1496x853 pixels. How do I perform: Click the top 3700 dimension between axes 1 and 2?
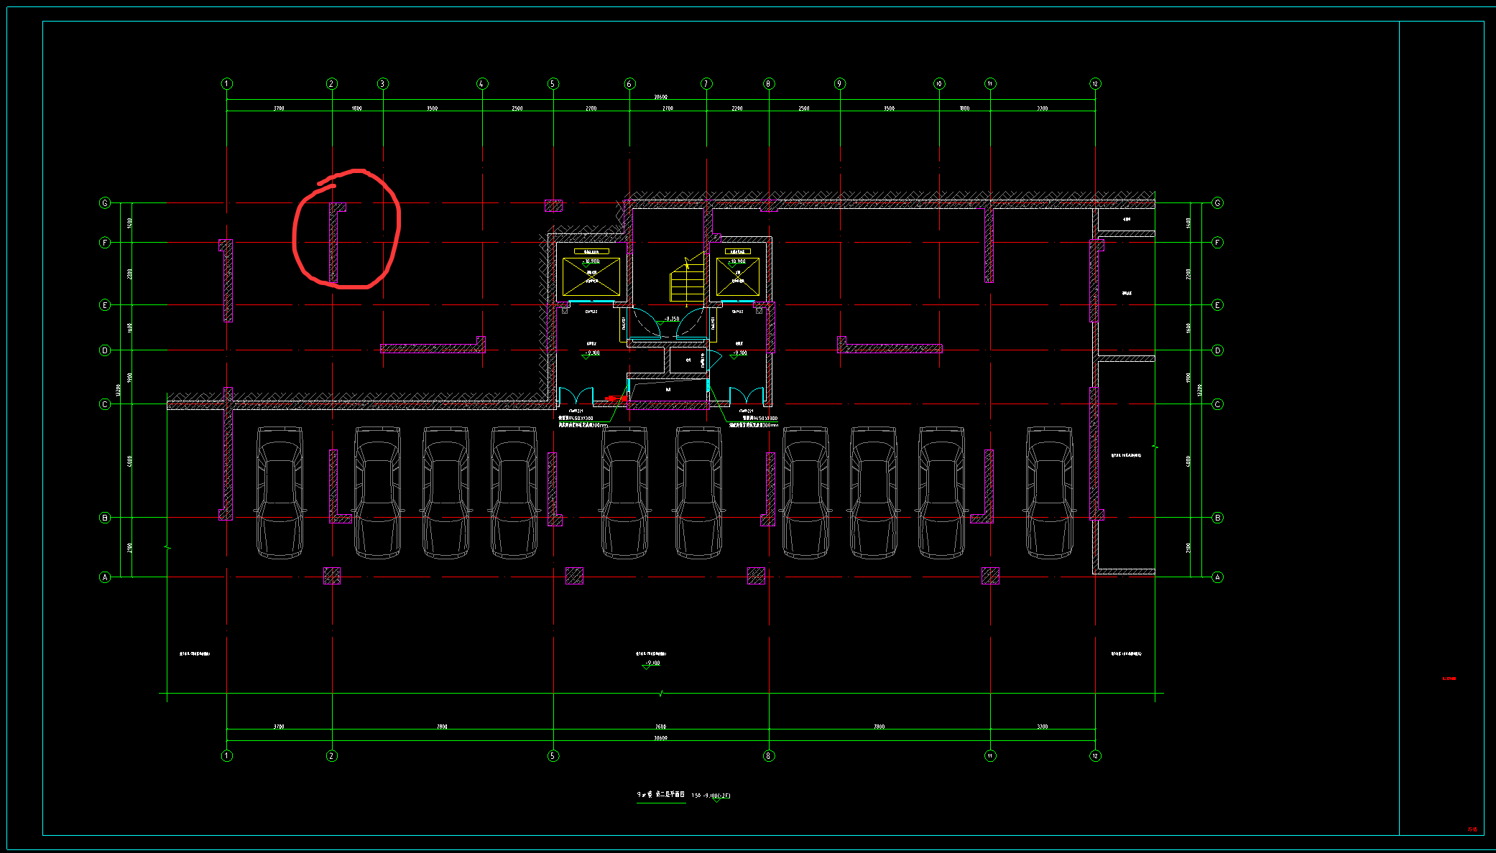pos(279,108)
